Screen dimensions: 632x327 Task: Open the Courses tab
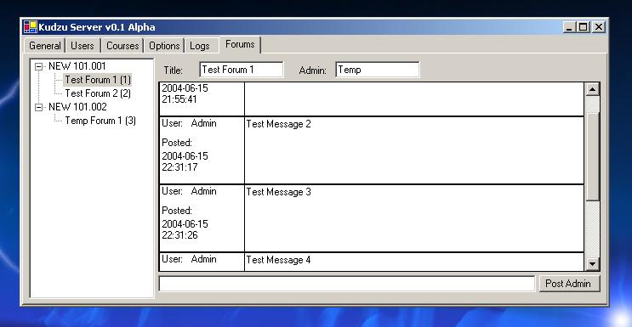click(x=122, y=46)
